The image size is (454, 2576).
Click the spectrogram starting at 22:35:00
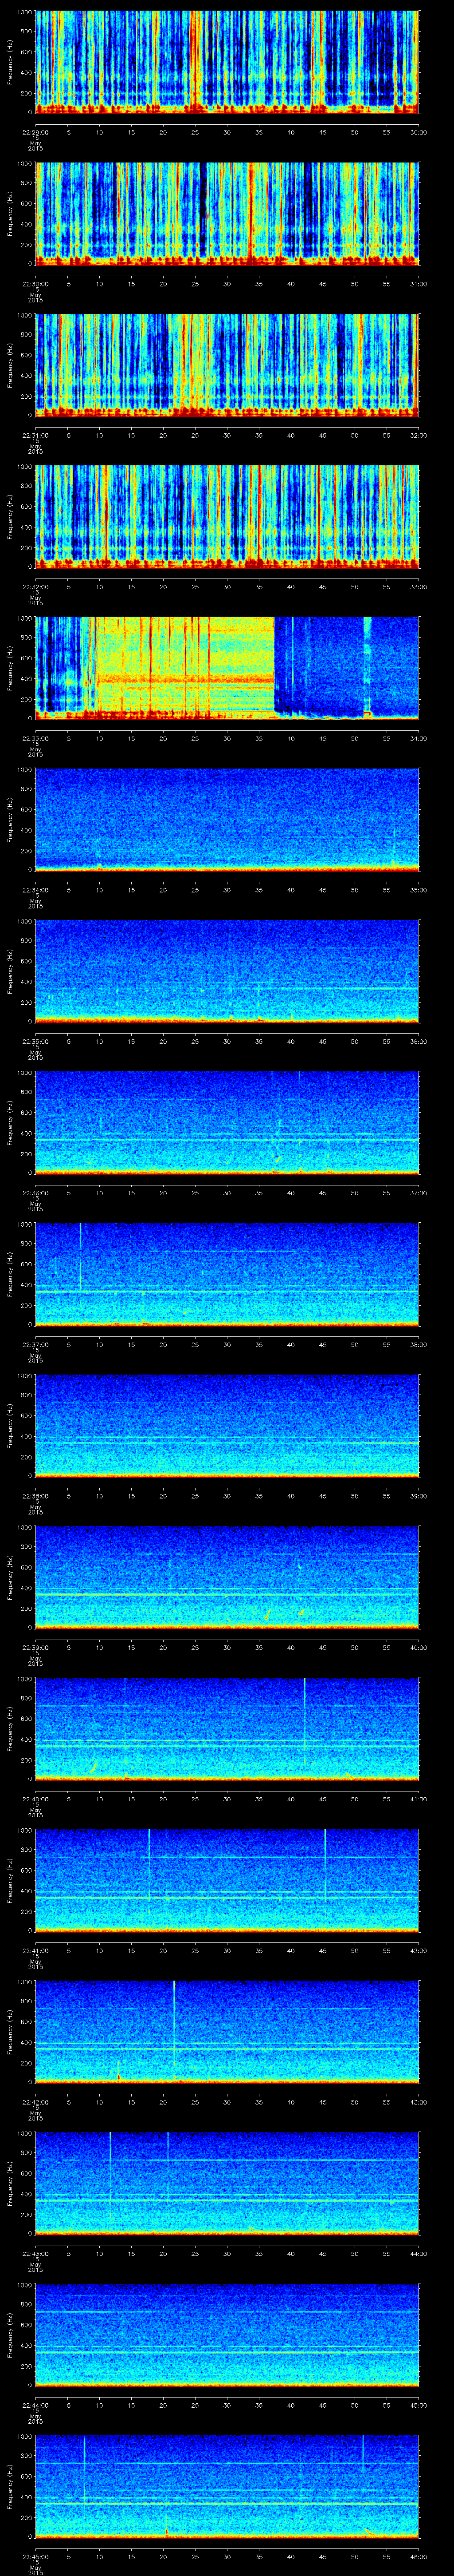coord(227,971)
